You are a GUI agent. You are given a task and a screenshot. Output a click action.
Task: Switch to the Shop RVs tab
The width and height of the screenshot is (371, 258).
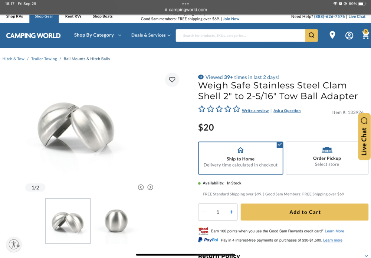(x=14, y=16)
